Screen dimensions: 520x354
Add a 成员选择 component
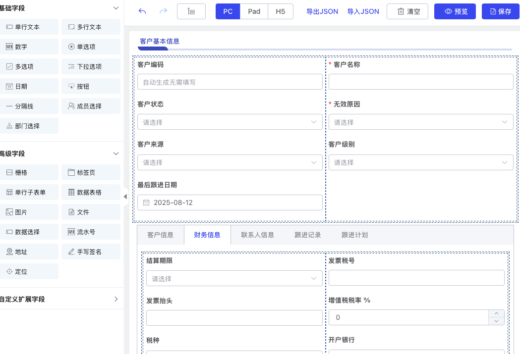[91, 106]
